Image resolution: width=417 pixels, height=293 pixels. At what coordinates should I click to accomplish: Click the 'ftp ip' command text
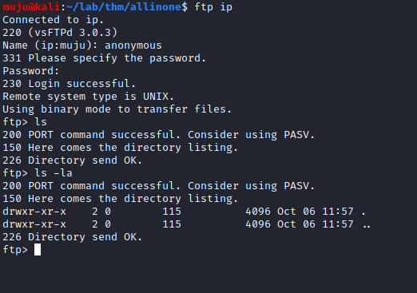[x=213, y=7]
